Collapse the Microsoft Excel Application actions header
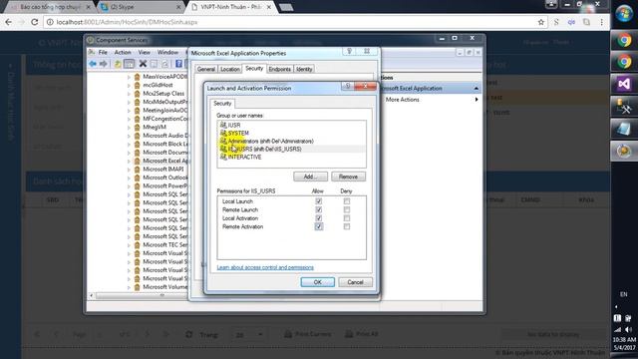This screenshot has width=638, height=359. pos(476,89)
